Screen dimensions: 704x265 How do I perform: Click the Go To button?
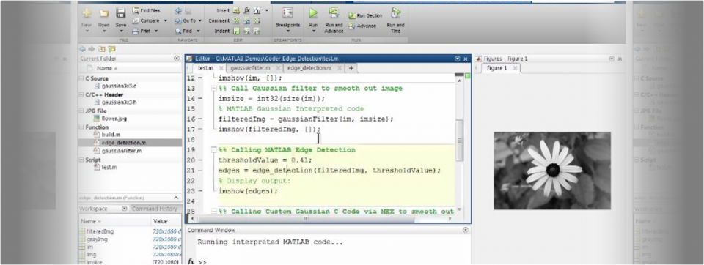[185, 20]
